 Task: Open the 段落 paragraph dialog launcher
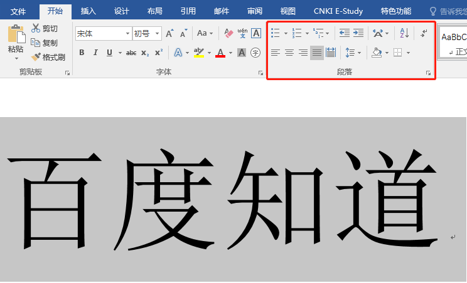(428, 73)
